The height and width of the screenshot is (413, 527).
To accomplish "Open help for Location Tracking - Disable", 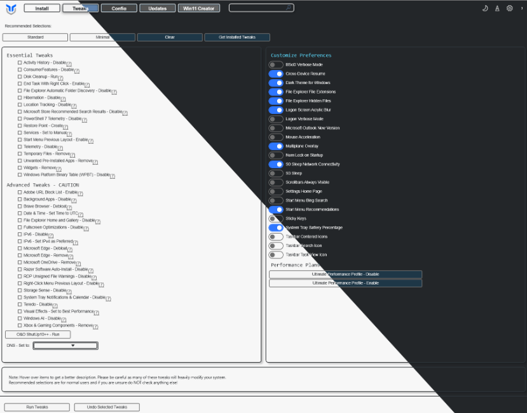I will [74, 106].
